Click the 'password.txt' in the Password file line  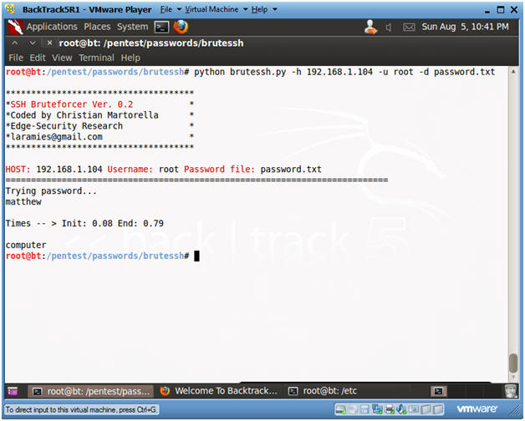(x=291, y=169)
